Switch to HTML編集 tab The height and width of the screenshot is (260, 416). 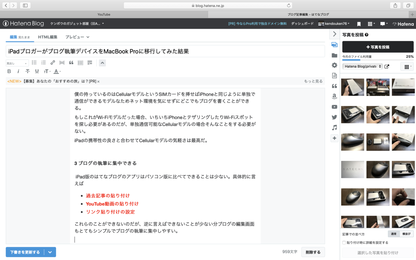pyautogui.click(x=48, y=37)
